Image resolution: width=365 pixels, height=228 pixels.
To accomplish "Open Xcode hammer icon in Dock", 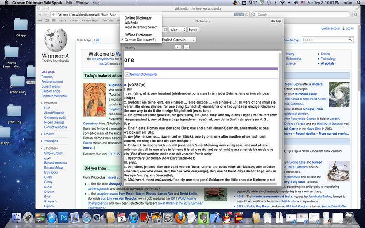I will (x=215, y=218).
